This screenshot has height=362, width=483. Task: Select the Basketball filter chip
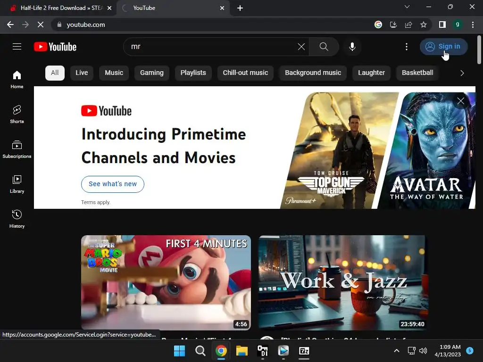417,73
